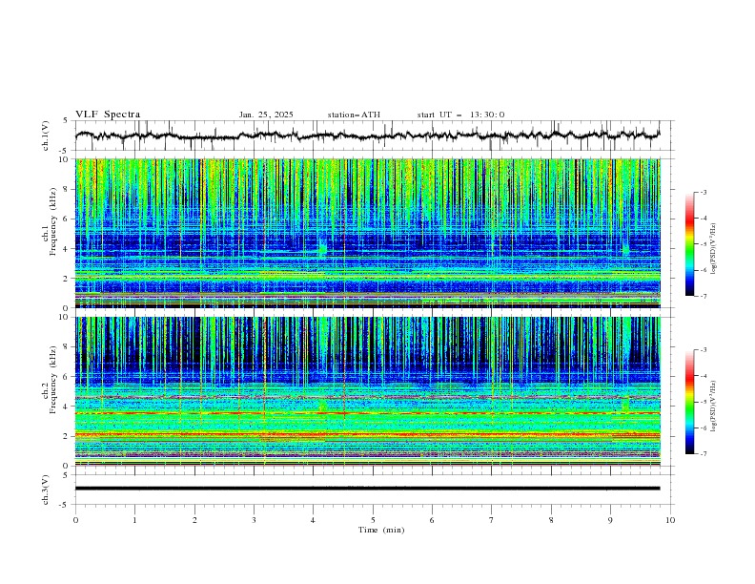Viewport: 755px width, 584px height.
Task: Click time axis tick label '10'
Action: coord(670,520)
